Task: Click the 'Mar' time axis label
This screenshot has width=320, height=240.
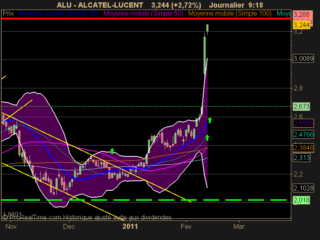Action: (x=239, y=226)
